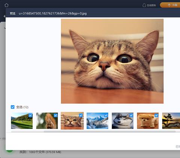Open the home icon in top bar
Screen dimensions: 180x158
[x=6, y=5]
